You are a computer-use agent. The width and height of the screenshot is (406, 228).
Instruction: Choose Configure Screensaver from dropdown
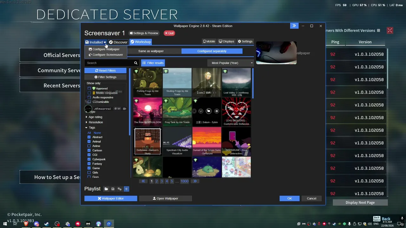point(106,55)
